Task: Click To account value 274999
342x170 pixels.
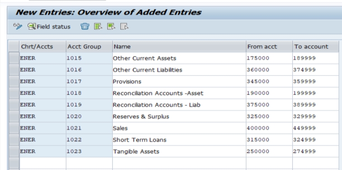Action: pyautogui.click(x=316, y=151)
